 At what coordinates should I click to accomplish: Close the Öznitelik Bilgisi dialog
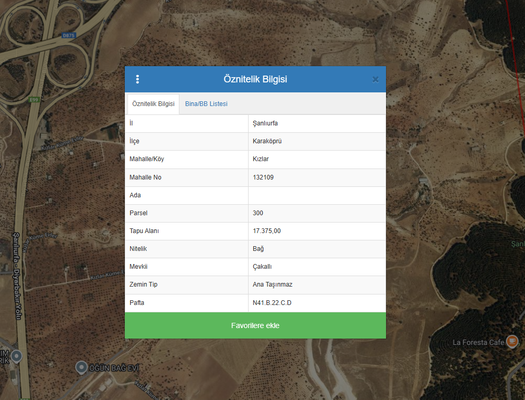coord(375,79)
